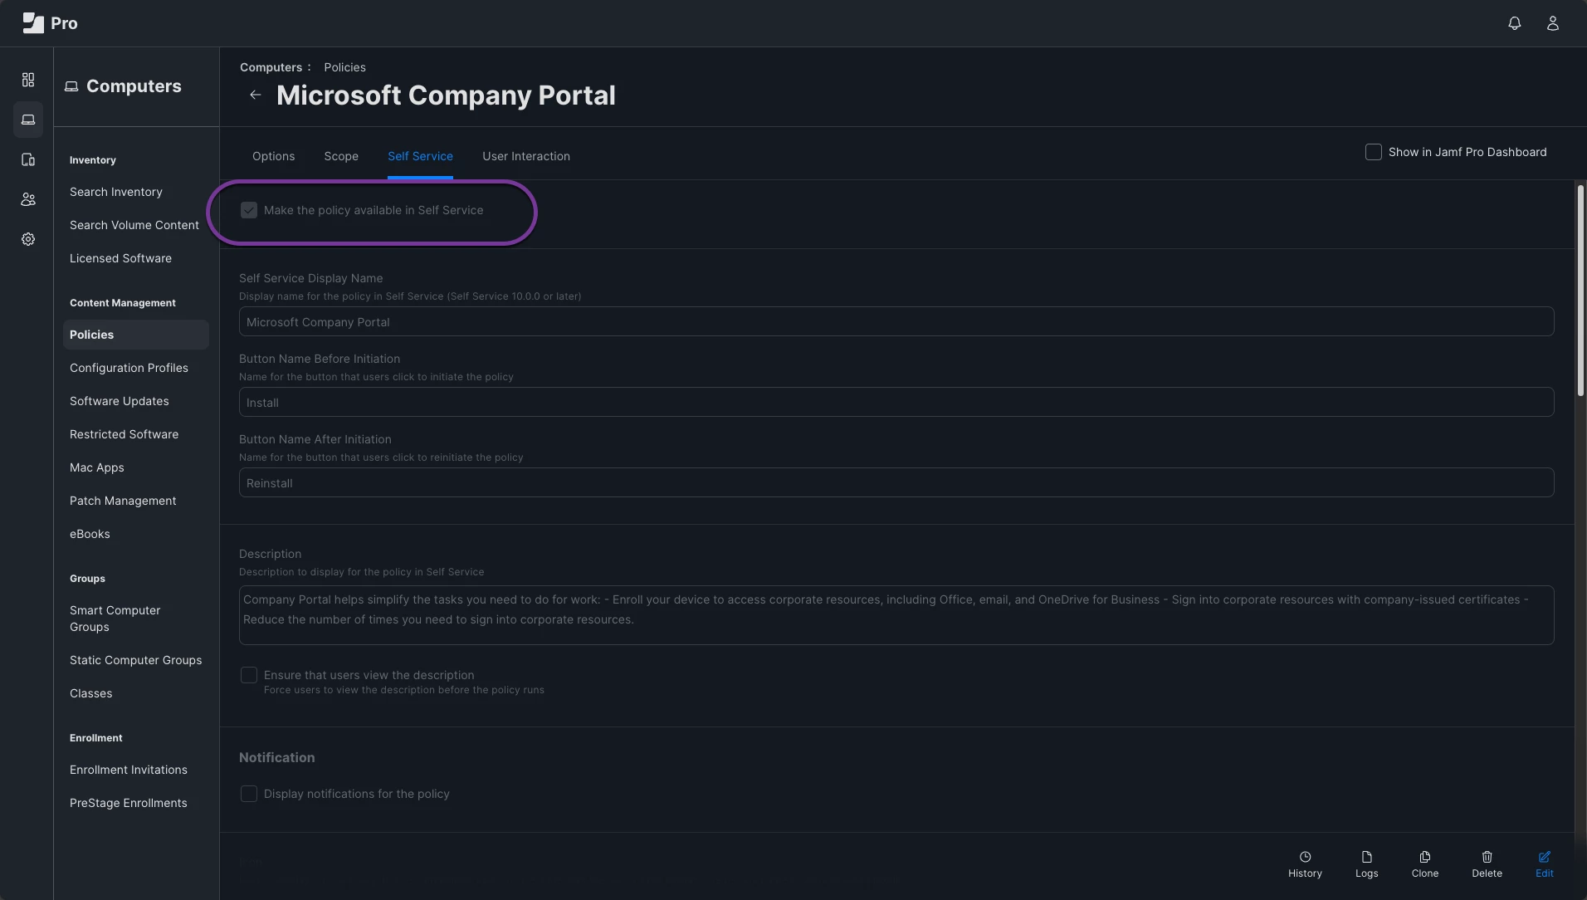
Task: Click the Computers breadcrumb
Action: click(x=271, y=67)
